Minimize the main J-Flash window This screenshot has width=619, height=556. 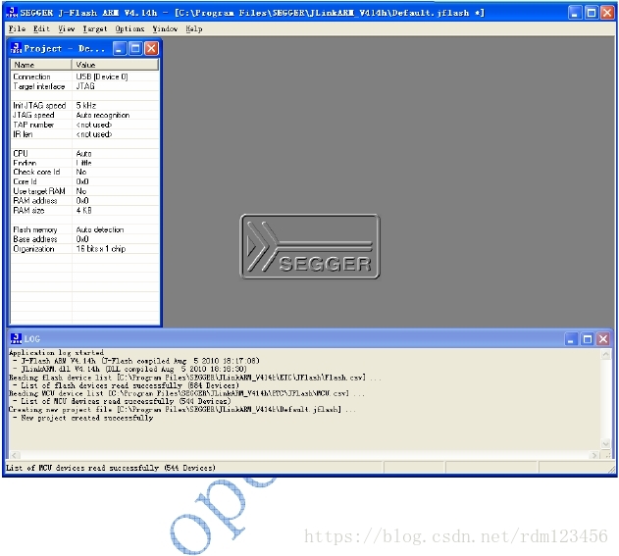pos(575,13)
